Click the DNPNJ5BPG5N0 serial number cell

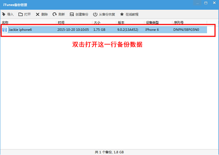point(186,30)
